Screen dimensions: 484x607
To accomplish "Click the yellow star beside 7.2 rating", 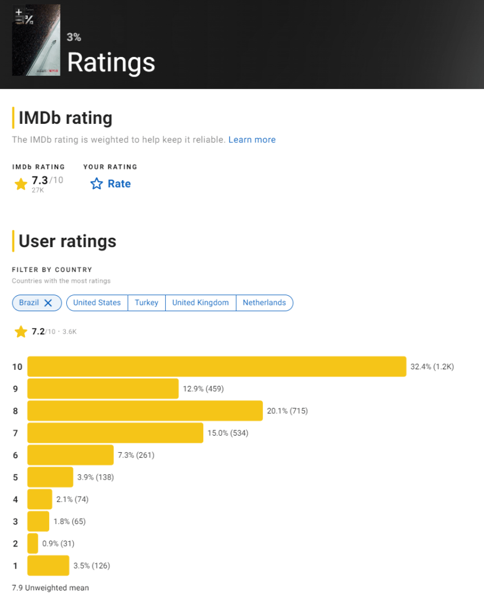I will click(x=21, y=332).
